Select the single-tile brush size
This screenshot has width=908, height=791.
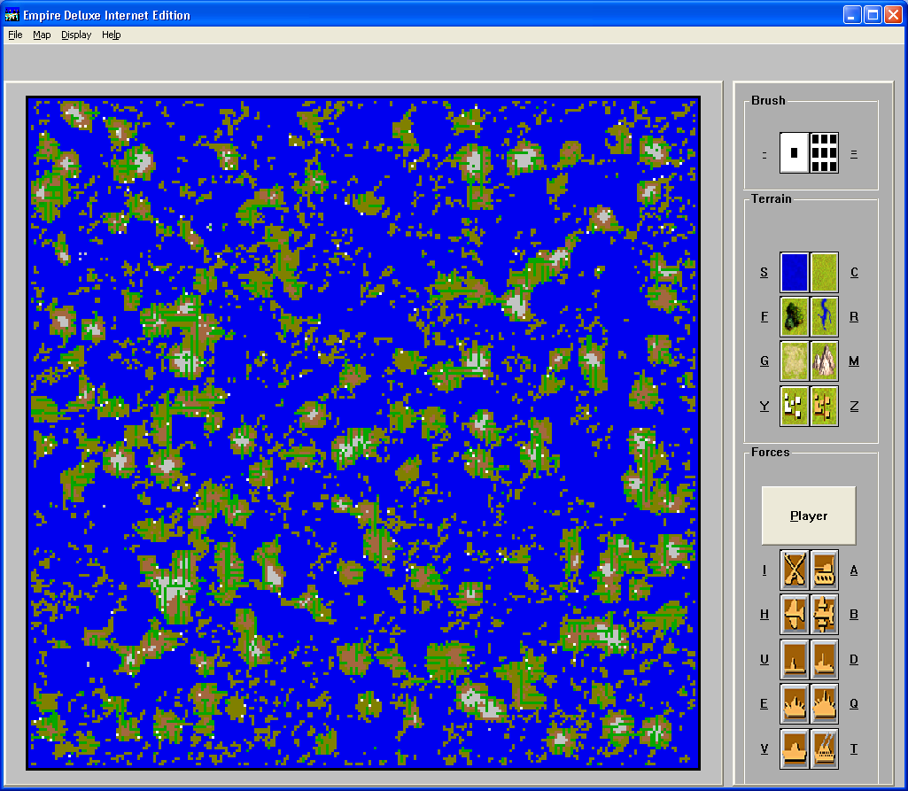[794, 152]
